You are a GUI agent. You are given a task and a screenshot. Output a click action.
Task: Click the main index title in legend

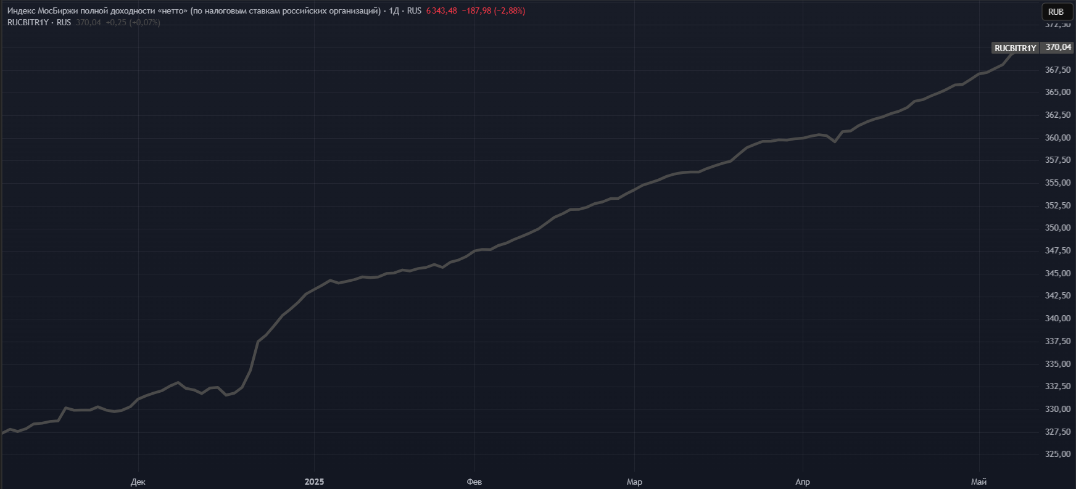194,11
